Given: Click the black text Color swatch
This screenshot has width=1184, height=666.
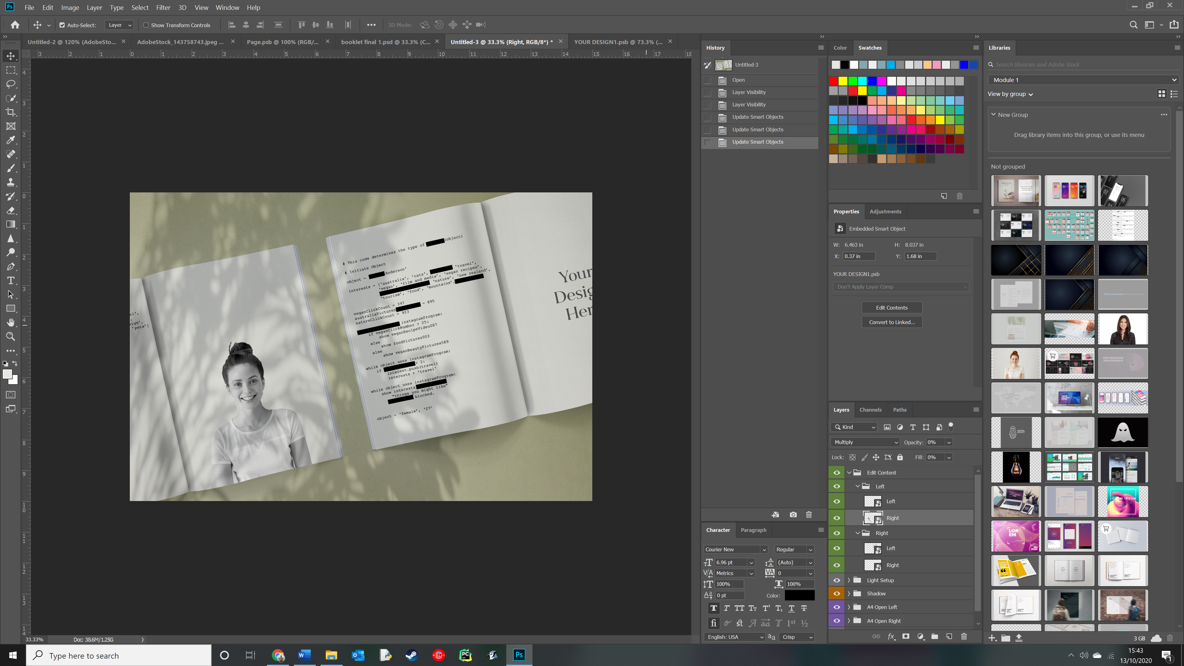Looking at the screenshot, I should 799,596.
